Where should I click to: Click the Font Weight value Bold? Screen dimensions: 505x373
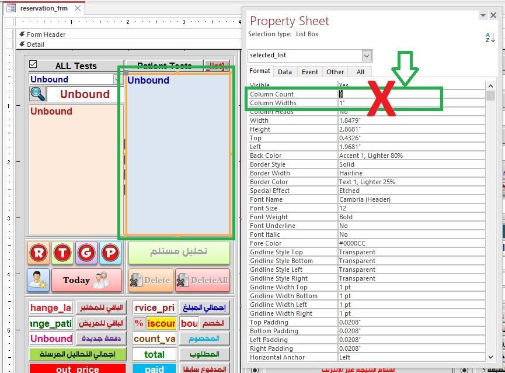point(411,217)
